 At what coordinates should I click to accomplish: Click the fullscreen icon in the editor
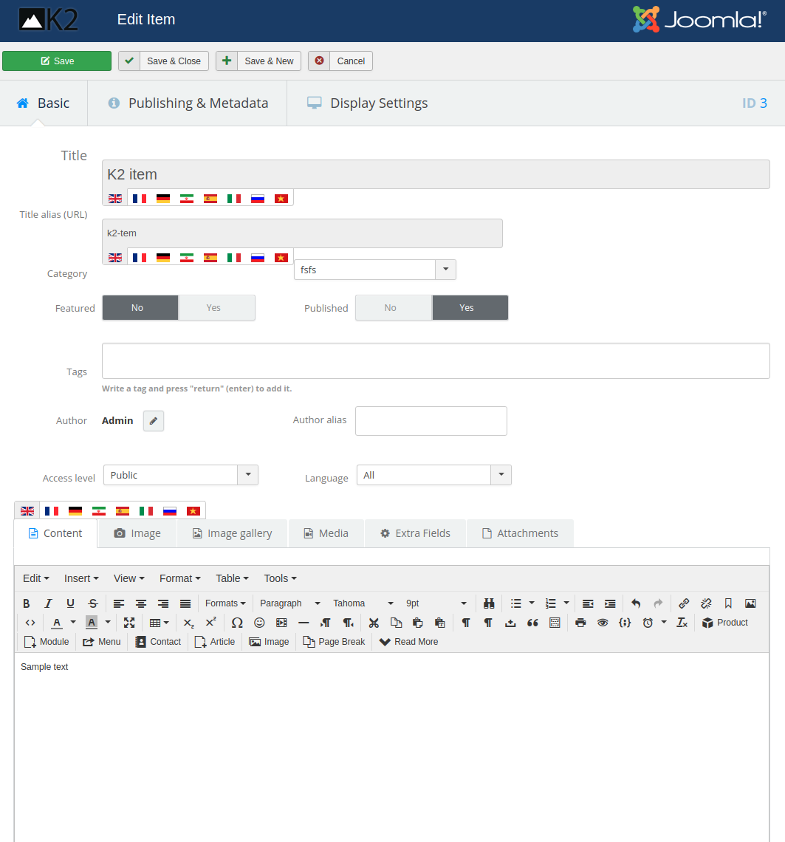click(129, 623)
